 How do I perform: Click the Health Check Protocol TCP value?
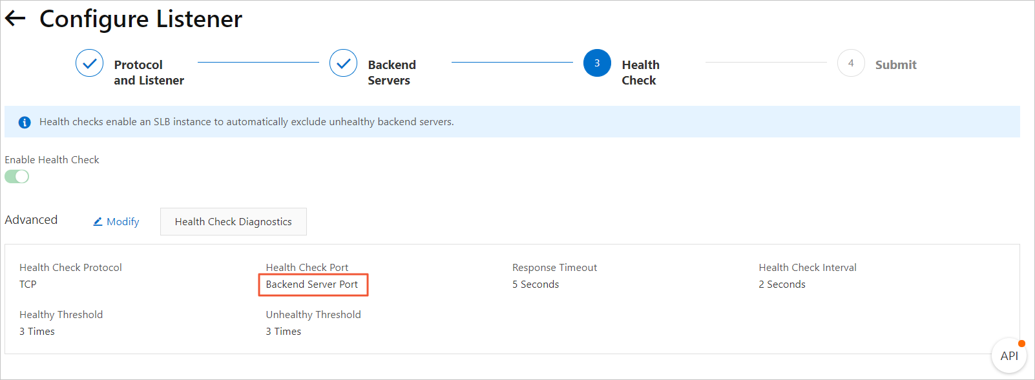click(x=28, y=285)
